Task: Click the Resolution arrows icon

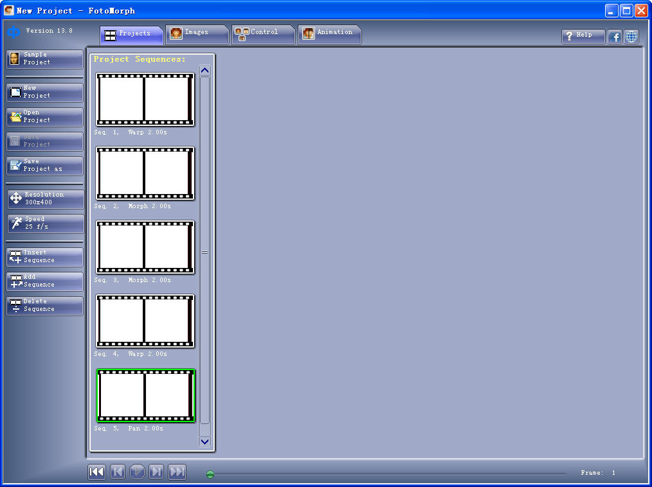Action: pos(16,199)
